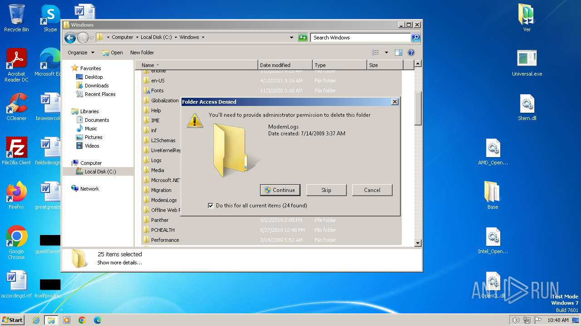Select Acrobat Reader DC desktop icon

pos(16,65)
